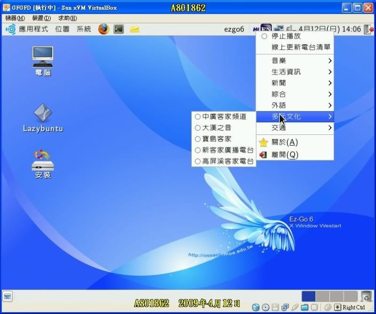Click the VirtualBox USB status icon
Viewport: 376px width, 314px height.
(x=295, y=307)
